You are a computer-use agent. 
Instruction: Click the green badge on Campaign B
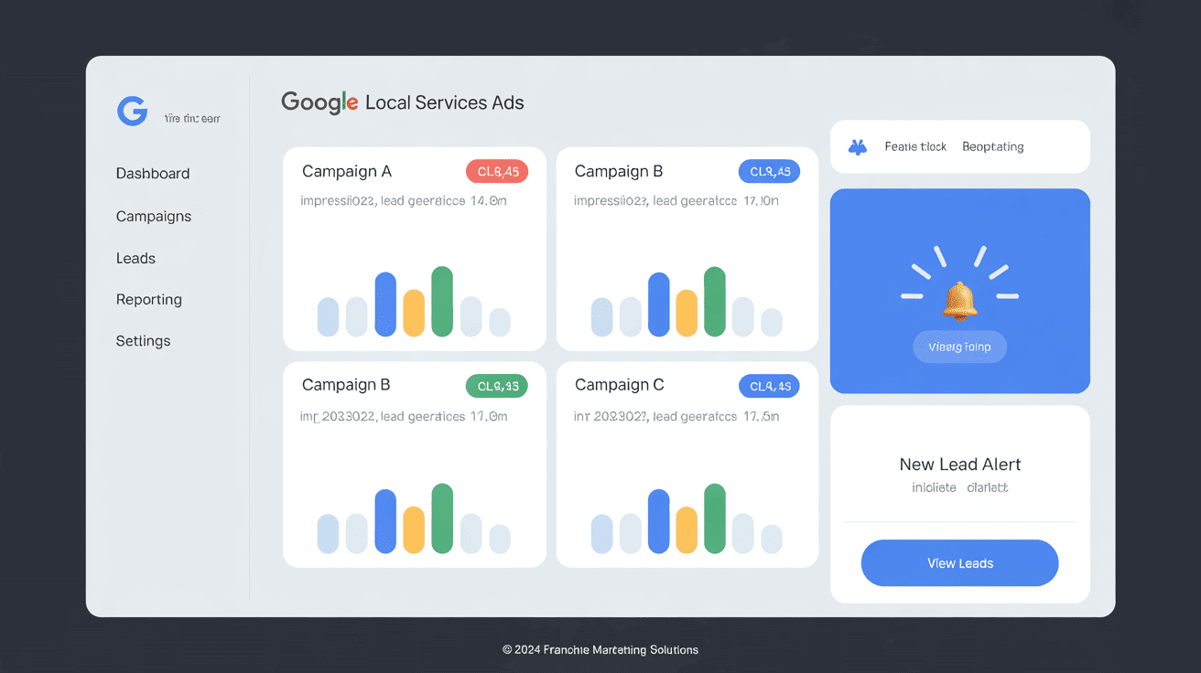tap(496, 386)
